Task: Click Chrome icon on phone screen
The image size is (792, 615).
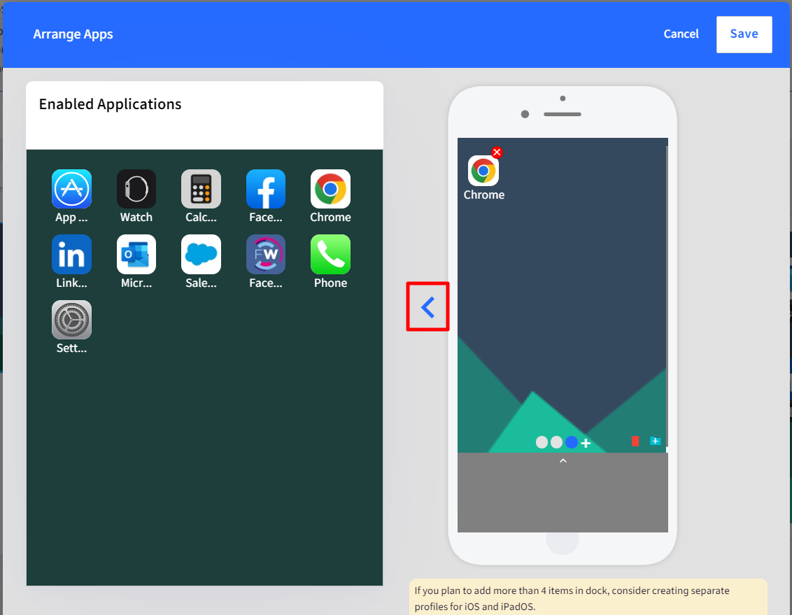Action: click(483, 171)
